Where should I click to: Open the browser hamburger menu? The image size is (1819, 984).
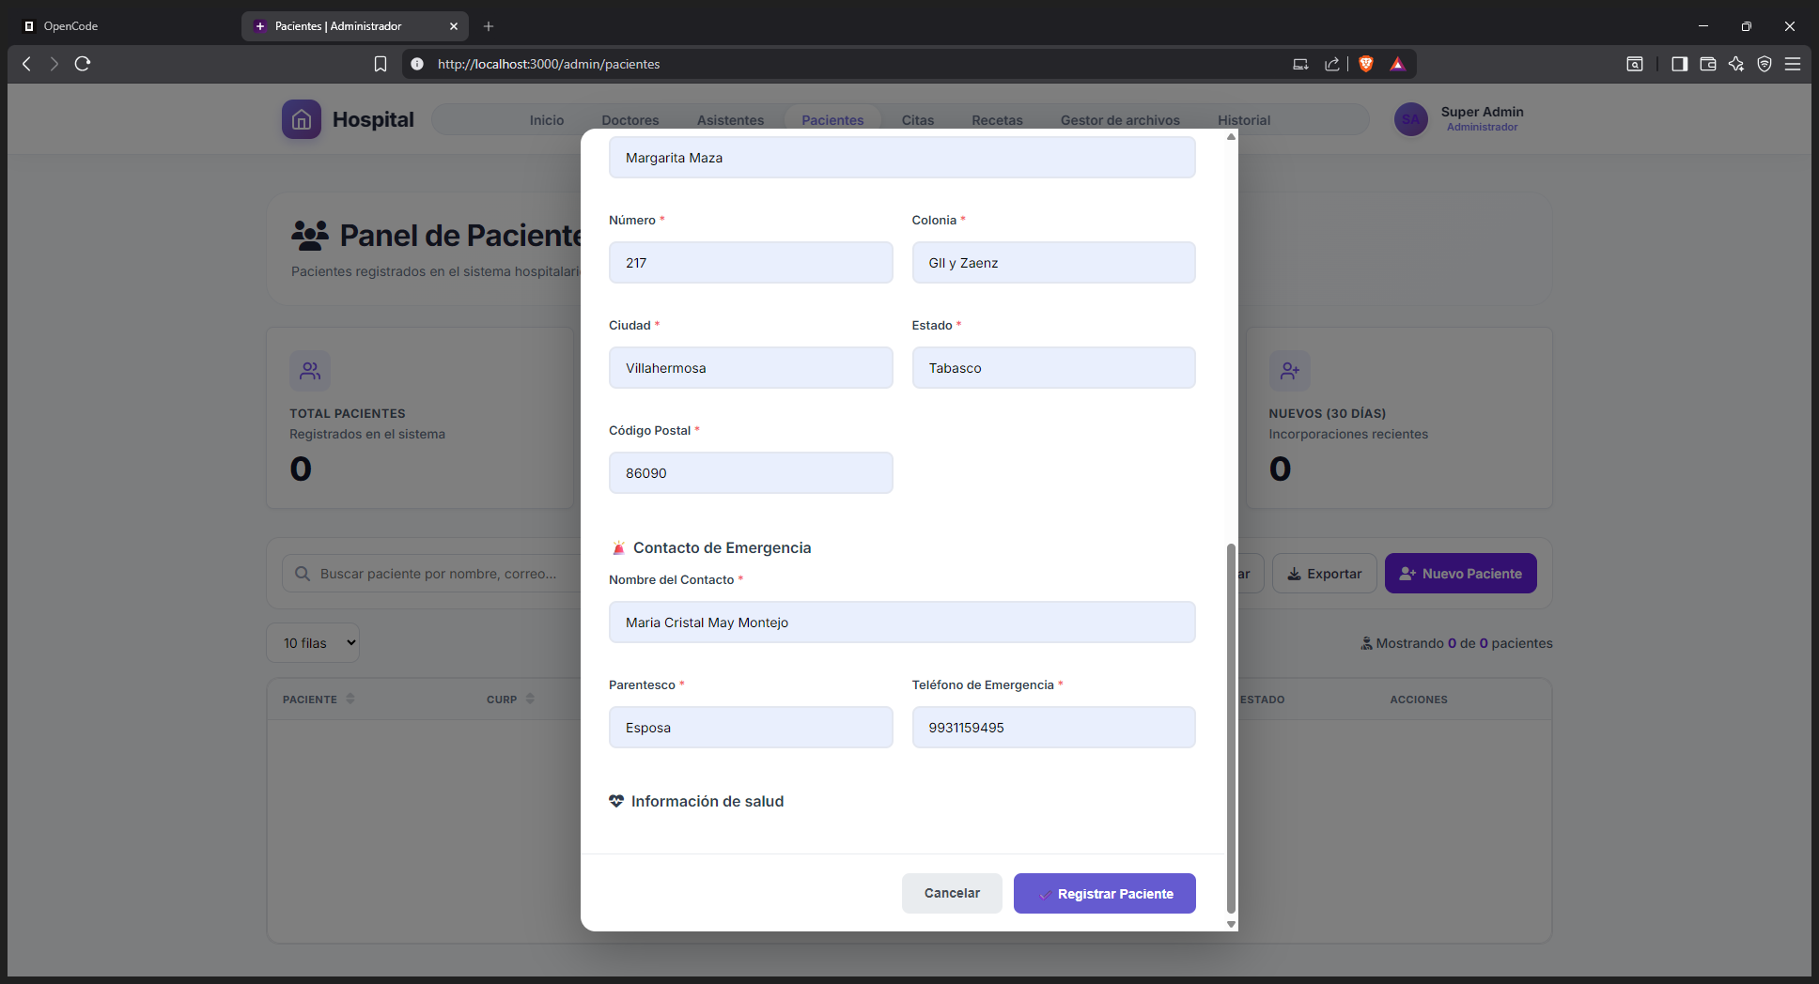click(1793, 64)
